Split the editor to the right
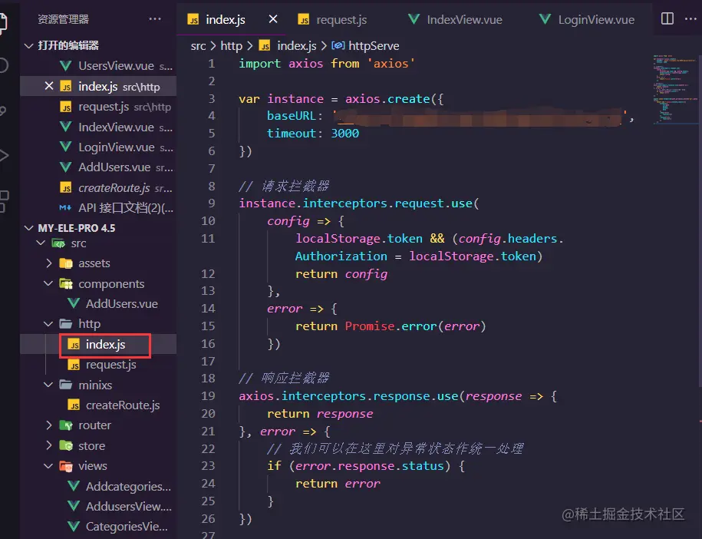 point(667,18)
